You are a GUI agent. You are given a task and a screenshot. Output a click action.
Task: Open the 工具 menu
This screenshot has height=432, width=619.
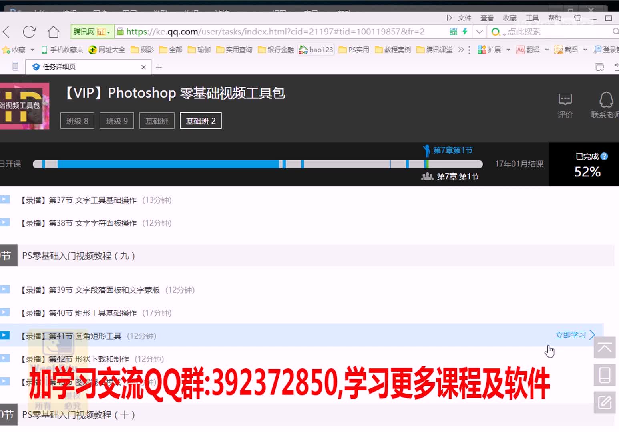532,18
